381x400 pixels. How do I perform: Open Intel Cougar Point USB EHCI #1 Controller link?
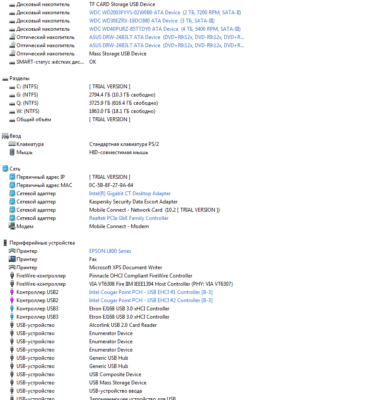pyautogui.click(x=151, y=292)
